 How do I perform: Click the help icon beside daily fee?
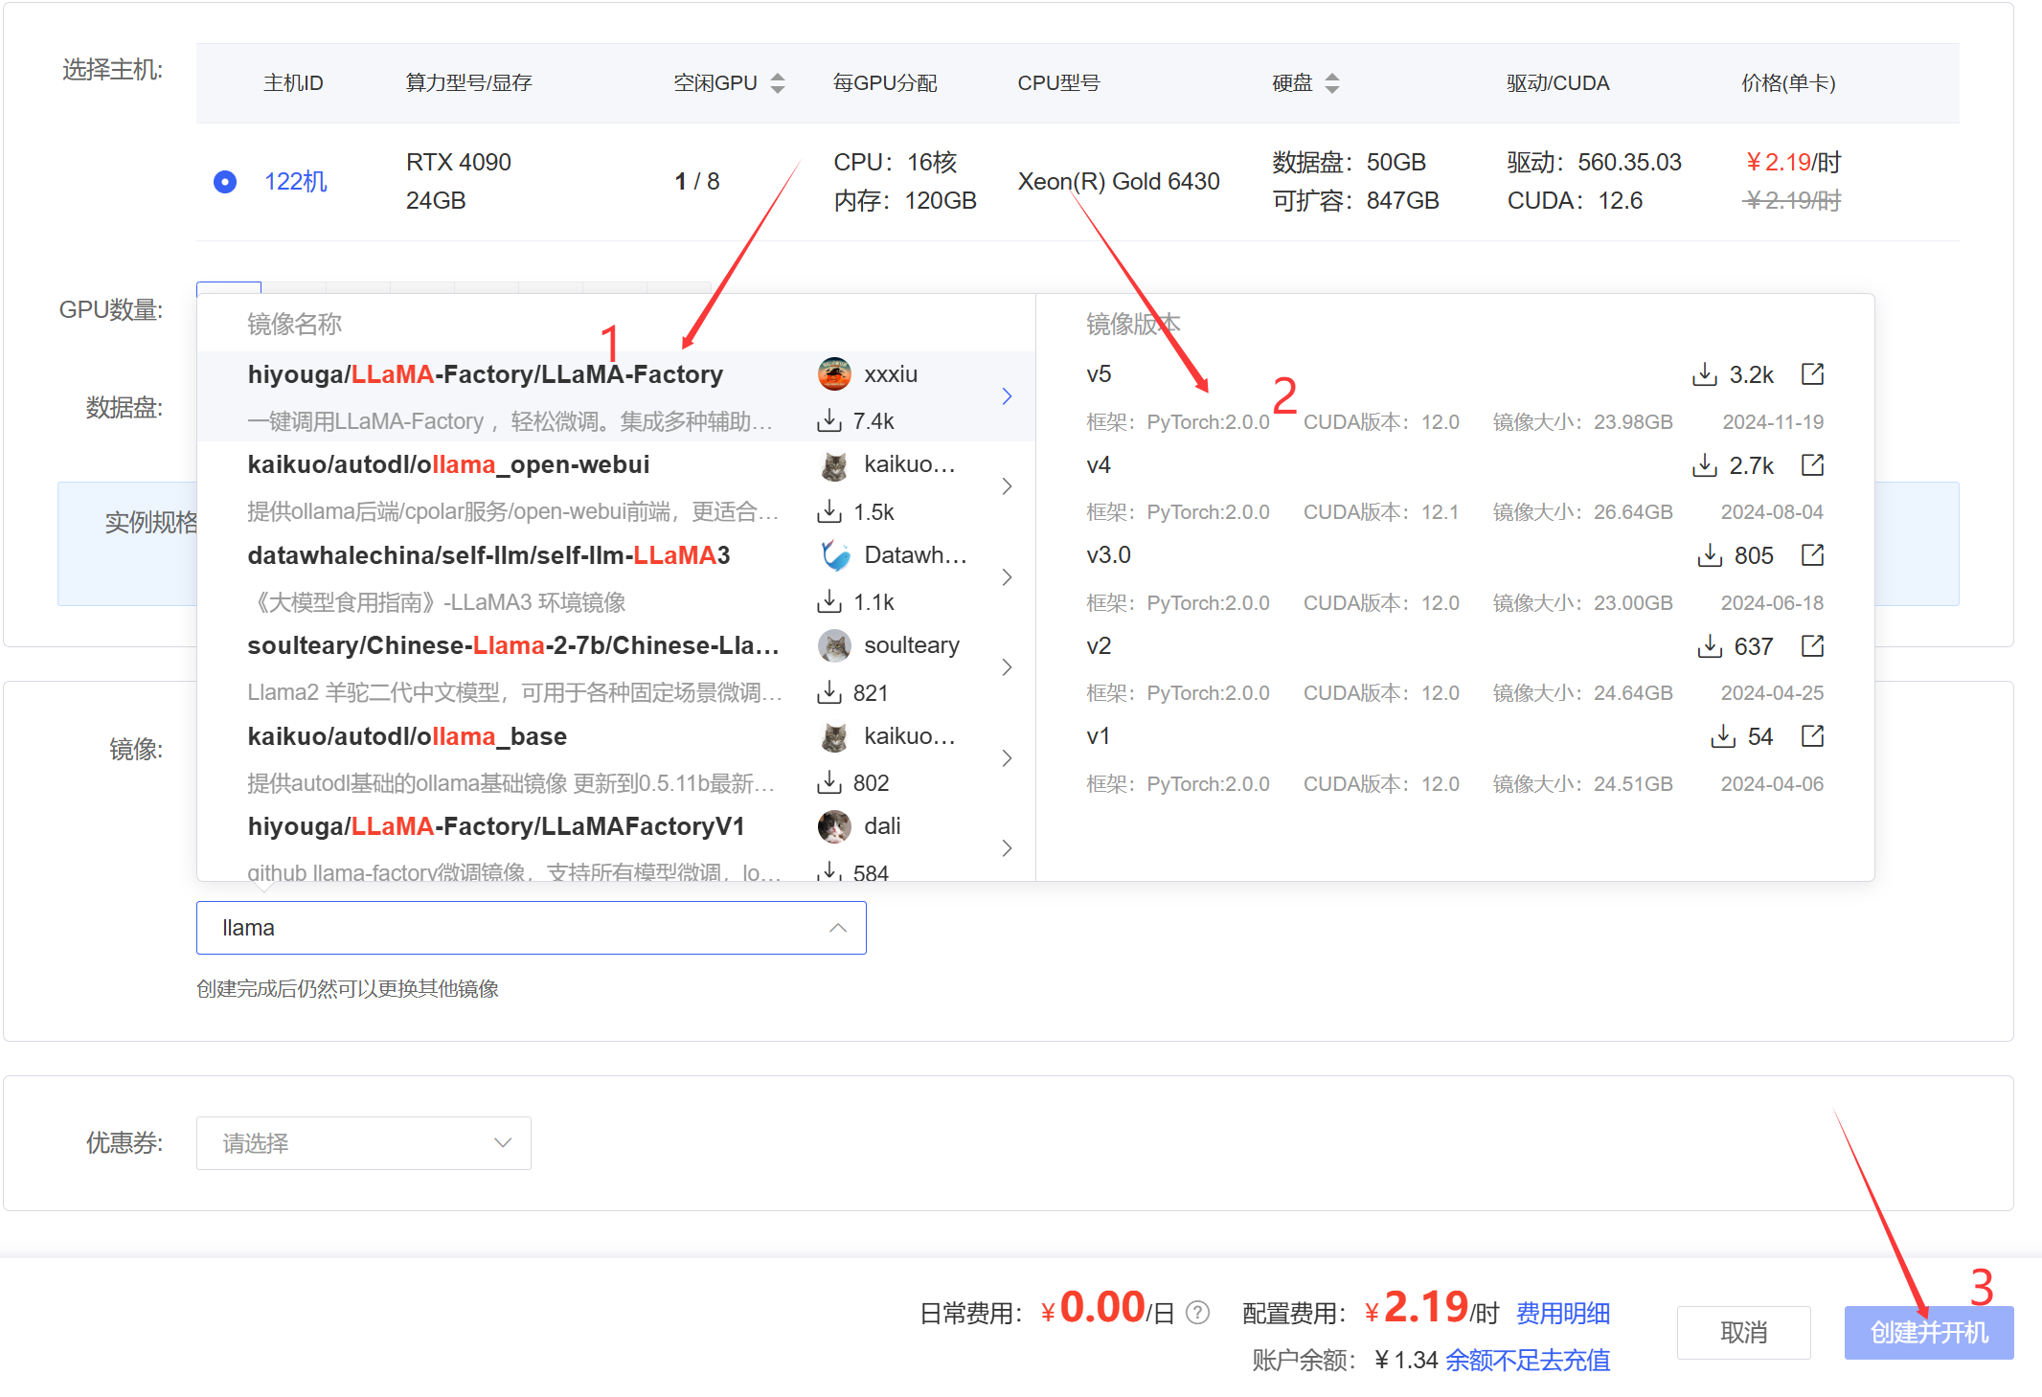[x=1197, y=1312]
